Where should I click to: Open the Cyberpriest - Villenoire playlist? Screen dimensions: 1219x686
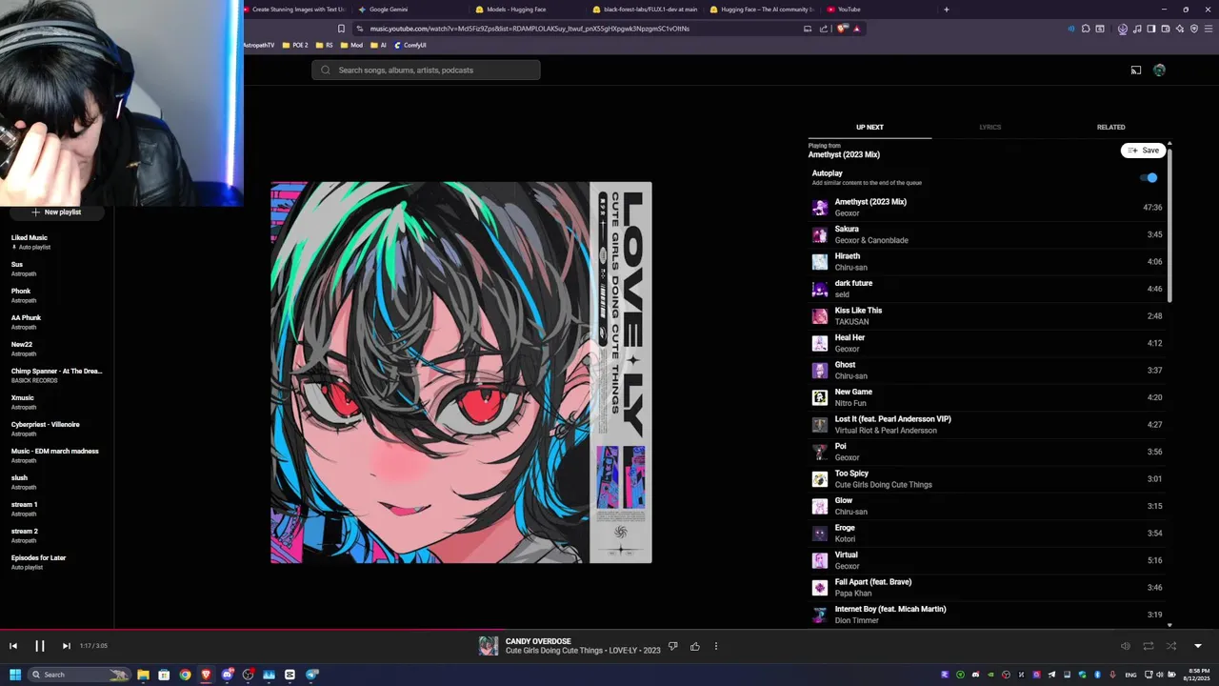pos(46,424)
